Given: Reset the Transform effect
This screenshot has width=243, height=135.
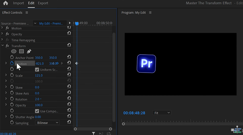Looking at the screenshot, I should pos(69,45).
